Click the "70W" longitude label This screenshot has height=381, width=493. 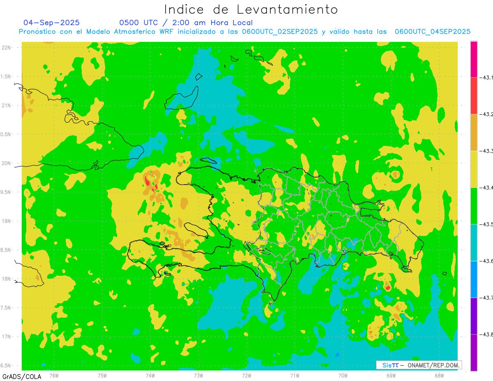pyautogui.click(x=343, y=375)
